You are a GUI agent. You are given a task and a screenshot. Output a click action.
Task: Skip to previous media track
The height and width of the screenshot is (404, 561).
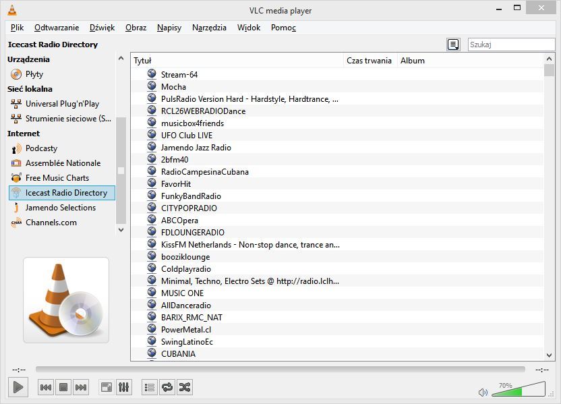46,387
